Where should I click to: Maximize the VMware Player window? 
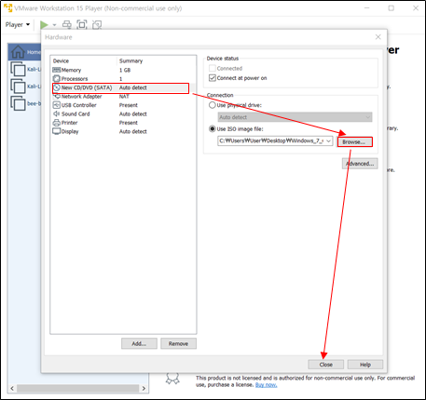pyautogui.click(x=392, y=8)
